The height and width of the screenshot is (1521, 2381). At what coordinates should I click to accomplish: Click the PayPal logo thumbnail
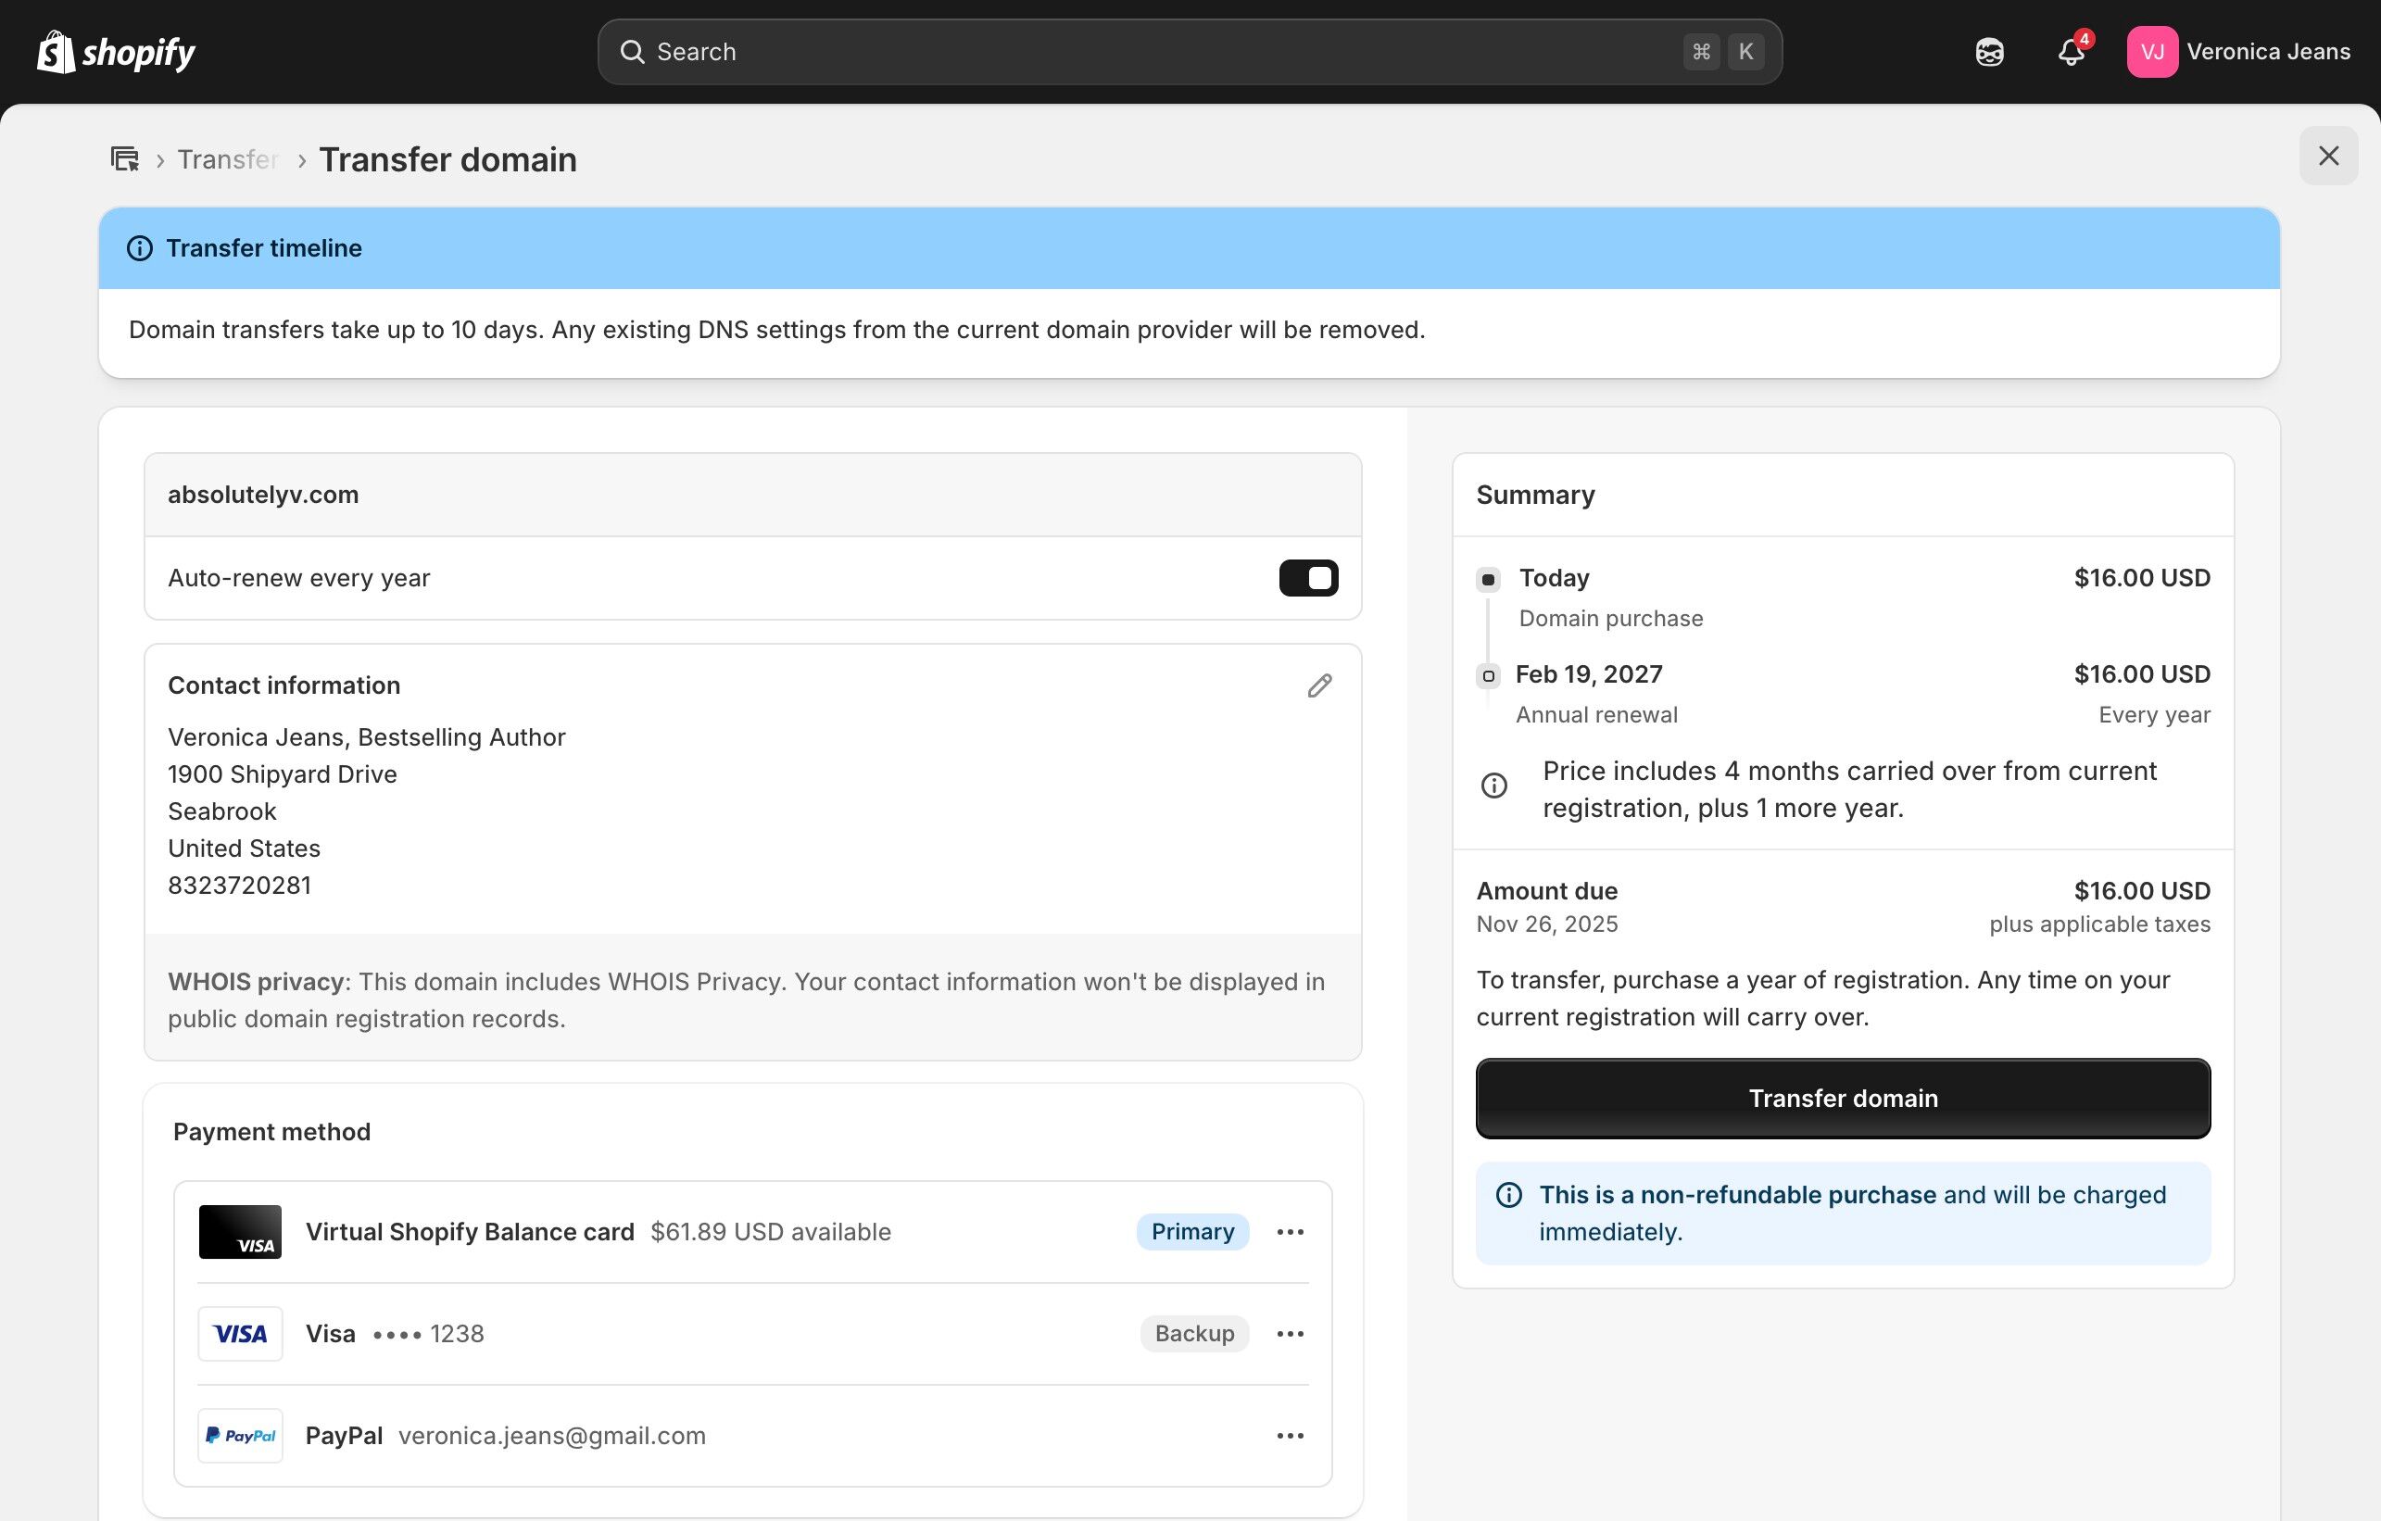click(240, 1435)
